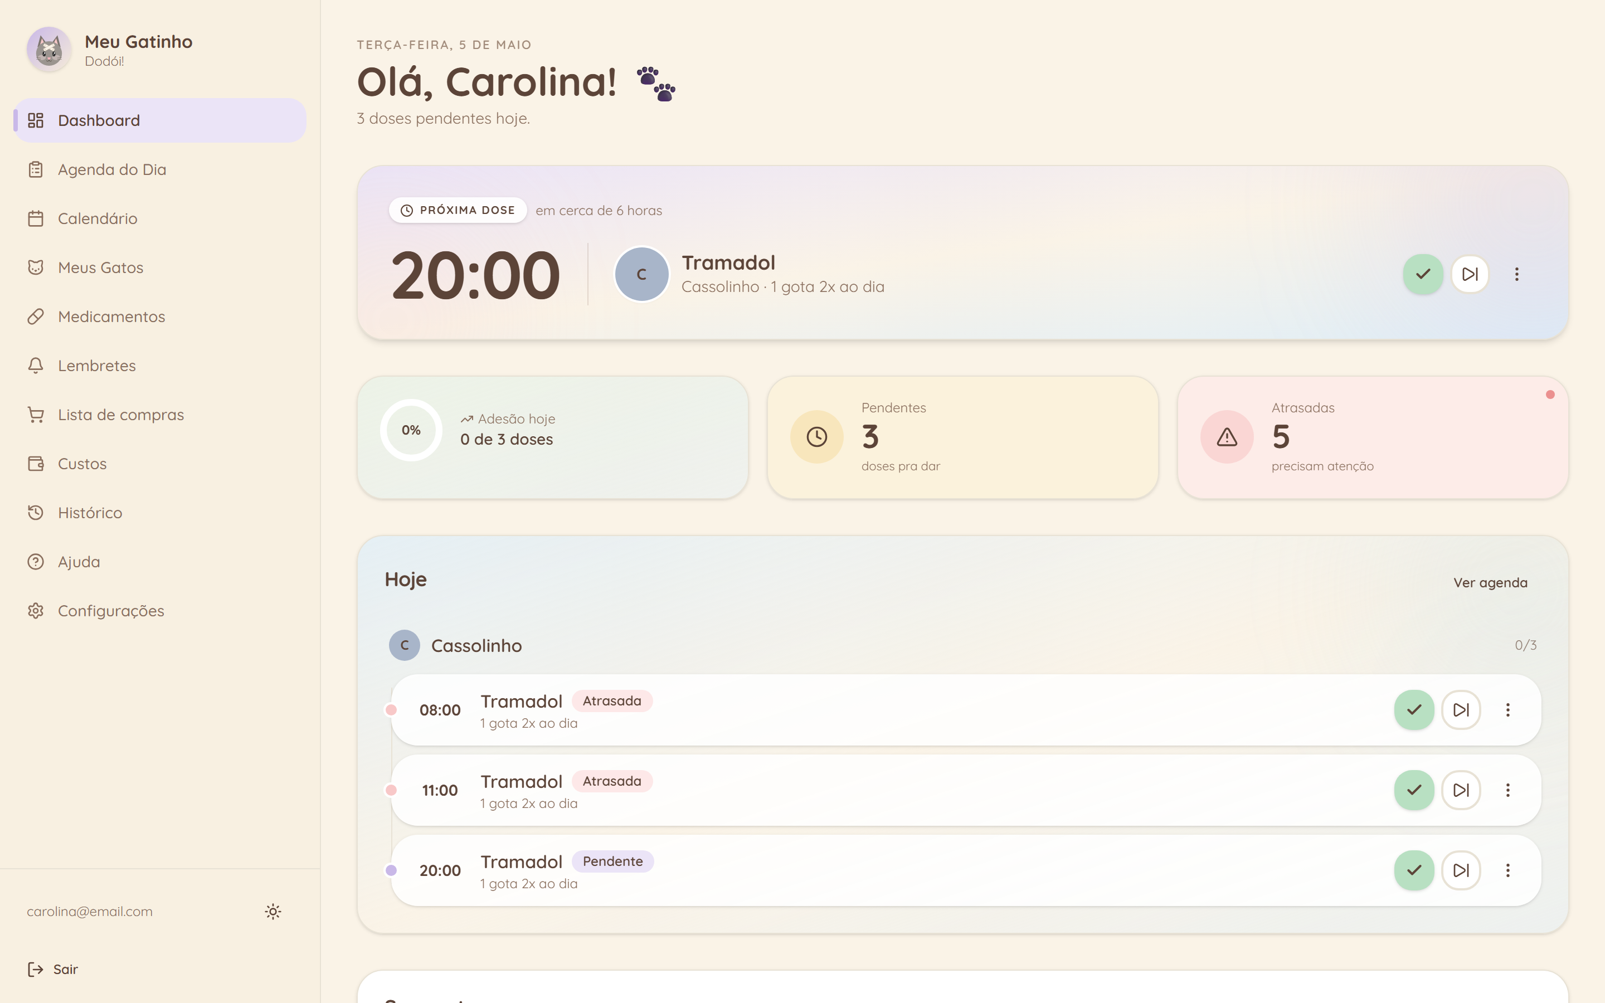Toggle light/dark theme sun icon

click(x=273, y=912)
